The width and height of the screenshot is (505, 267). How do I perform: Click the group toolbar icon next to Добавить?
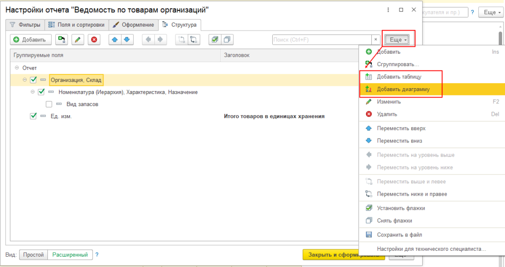tap(62, 39)
